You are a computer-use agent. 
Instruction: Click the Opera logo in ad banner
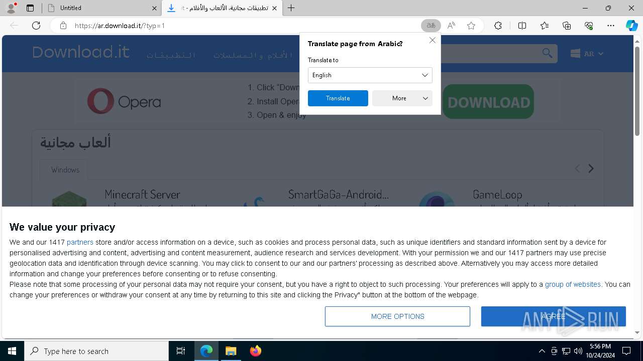124,101
